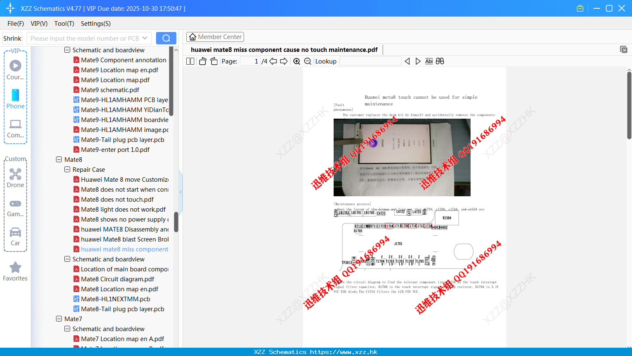Open Mate8-HL1NEXTMM.pcb
Image resolution: width=632 pixels, height=356 pixels.
click(x=115, y=299)
